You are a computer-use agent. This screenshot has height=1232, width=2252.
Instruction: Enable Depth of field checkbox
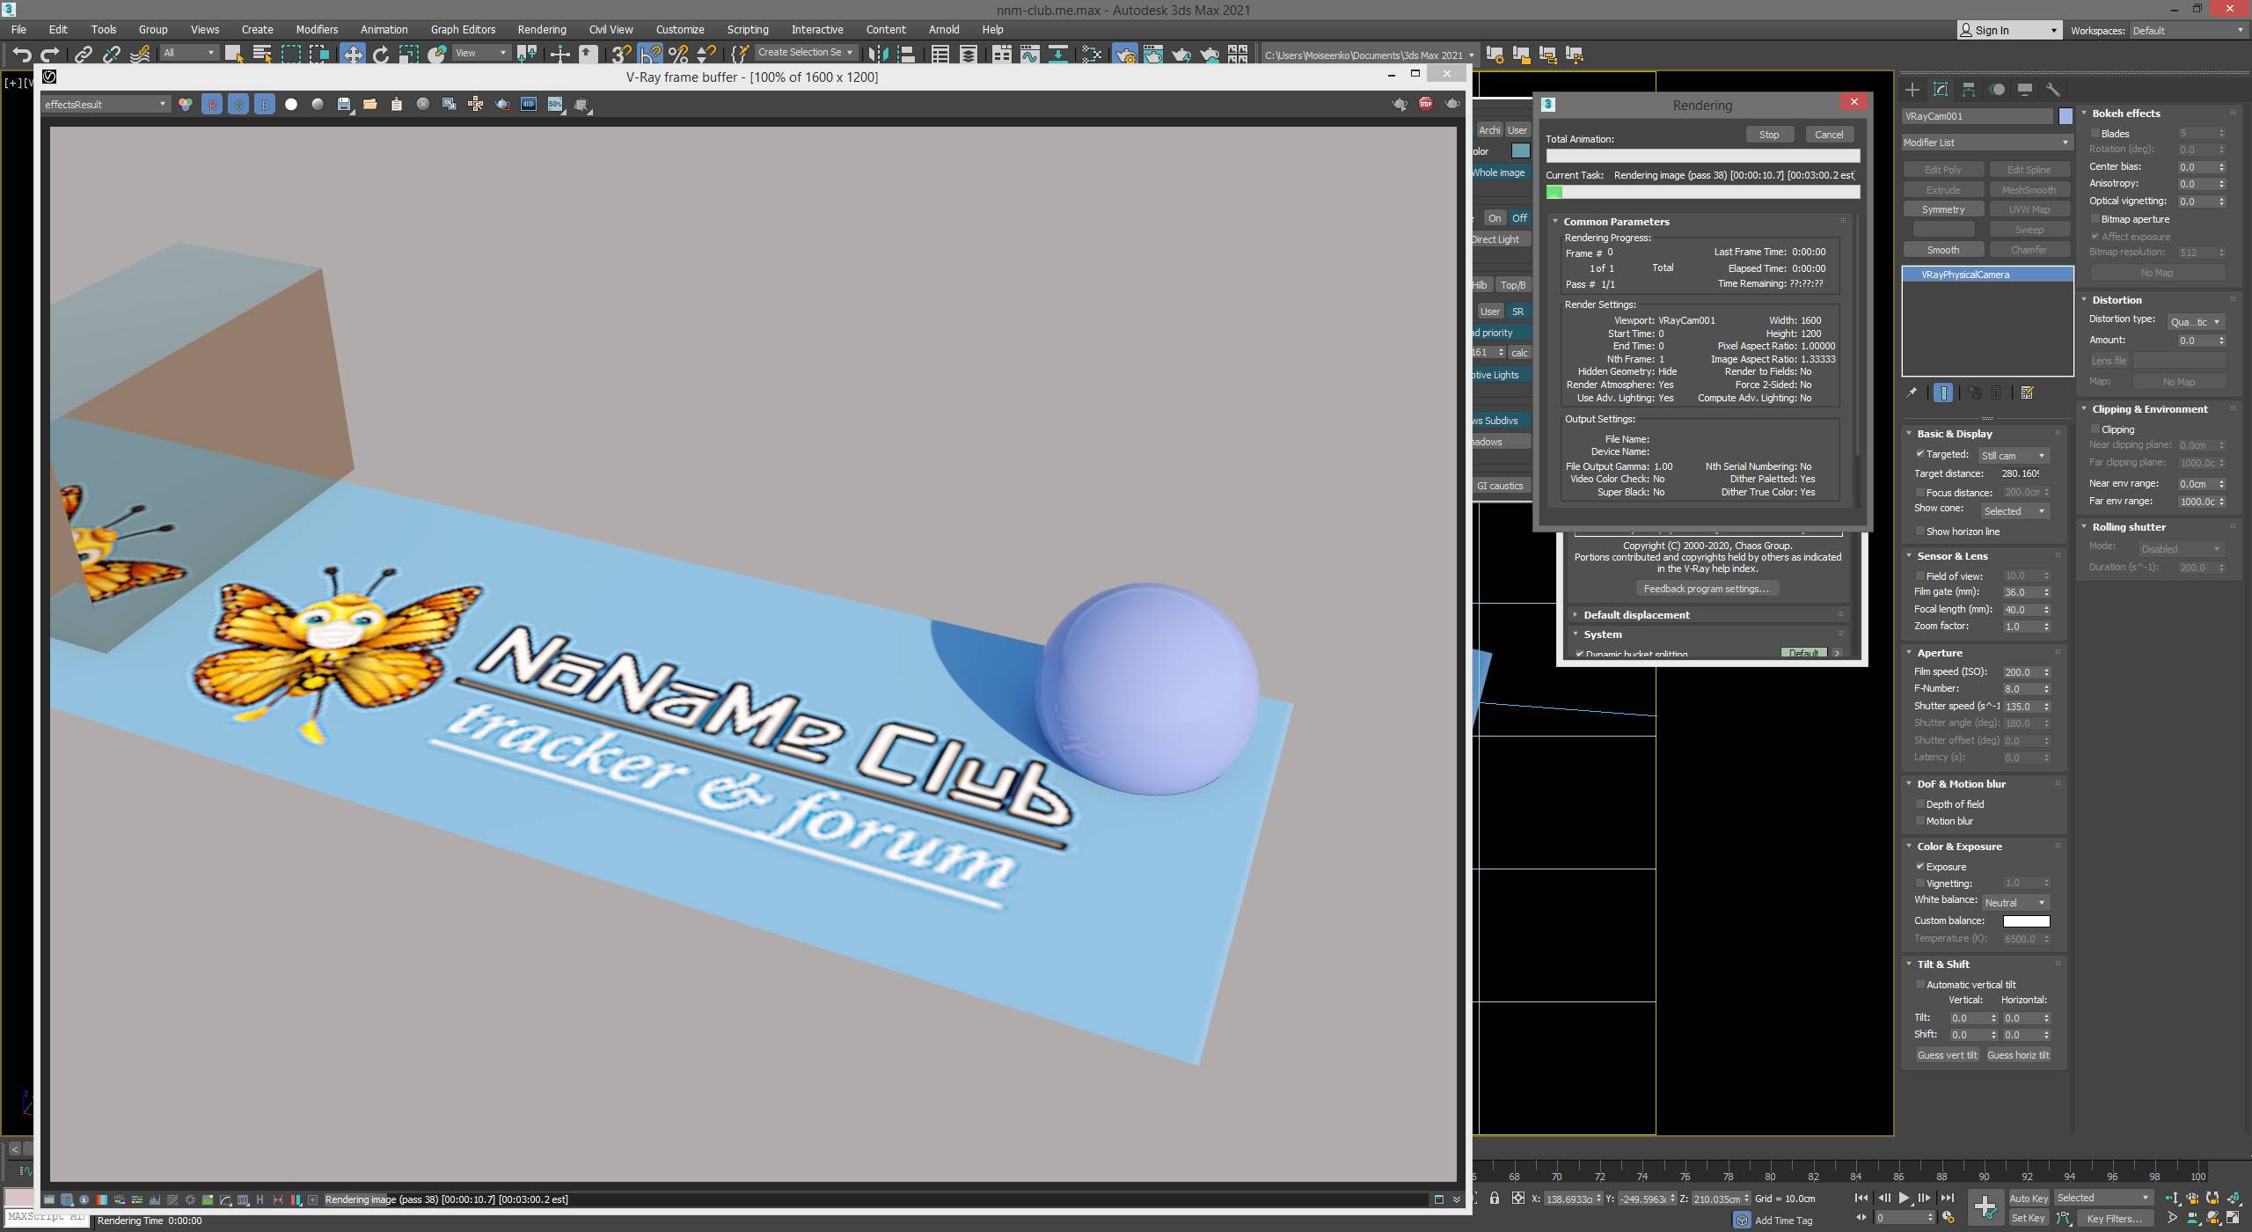(x=1920, y=804)
